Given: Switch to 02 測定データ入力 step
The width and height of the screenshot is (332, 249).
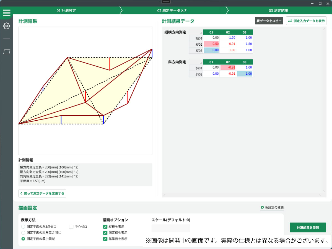Looking at the screenshot, I should [172, 11].
